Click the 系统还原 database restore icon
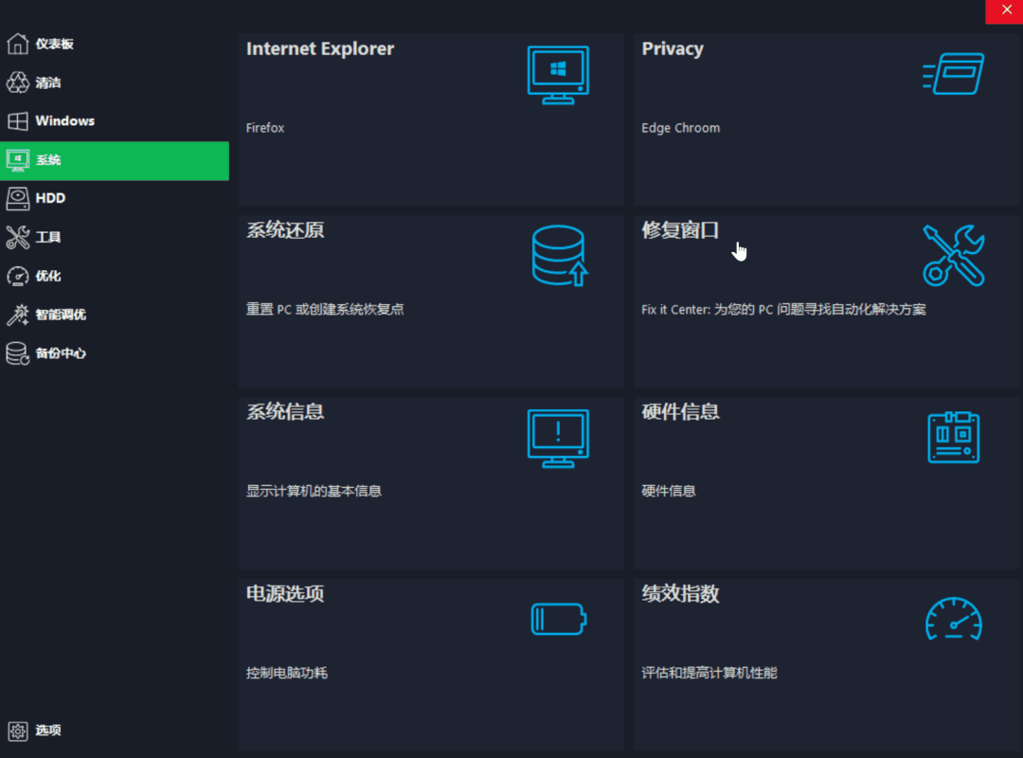The width and height of the screenshot is (1023, 758). (561, 256)
